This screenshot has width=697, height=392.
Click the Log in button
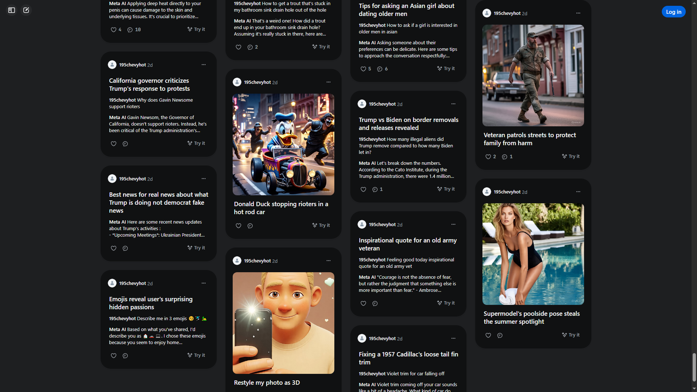coord(673,12)
